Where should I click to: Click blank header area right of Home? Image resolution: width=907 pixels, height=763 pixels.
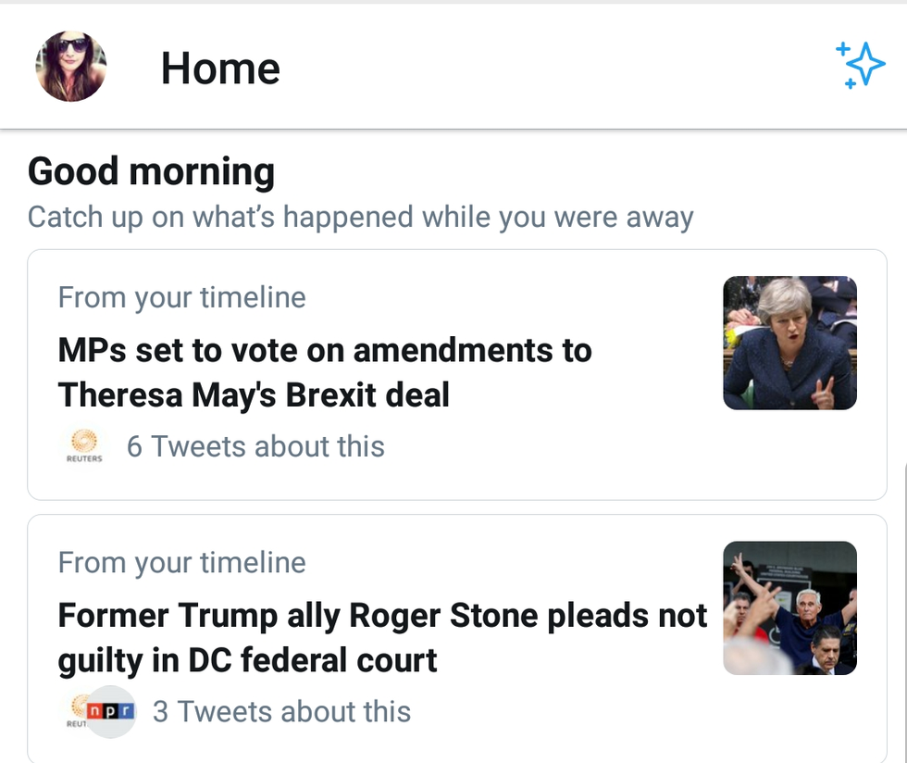[555, 68]
